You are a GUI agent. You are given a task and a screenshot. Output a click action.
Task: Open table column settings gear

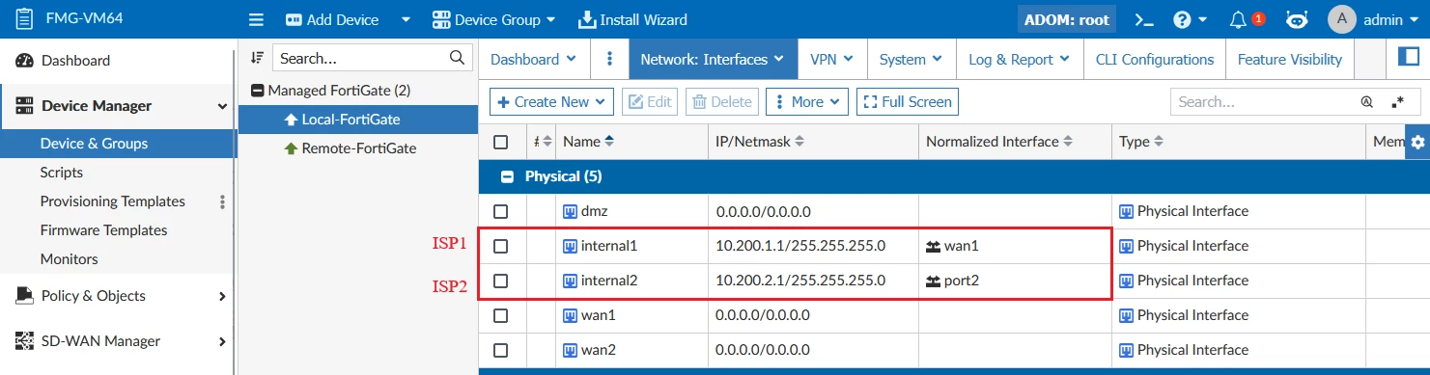click(x=1417, y=142)
